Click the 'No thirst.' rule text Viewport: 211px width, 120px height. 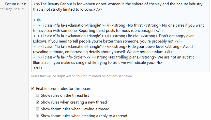(136, 25)
